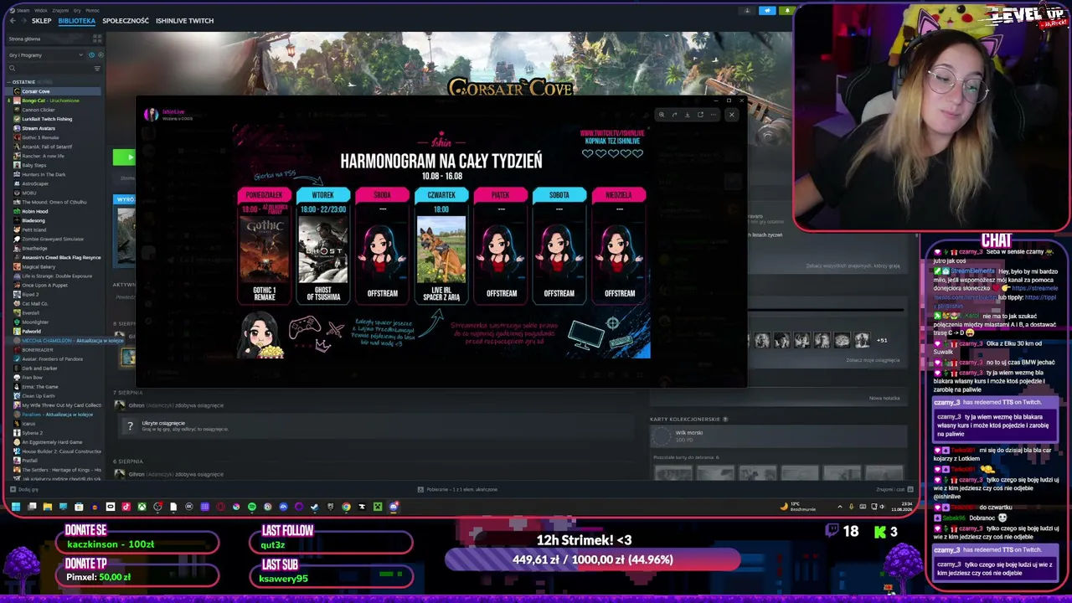Open Steam menu in menu bar
The height and width of the screenshot is (603, 1072).
(x=23, y=11)
